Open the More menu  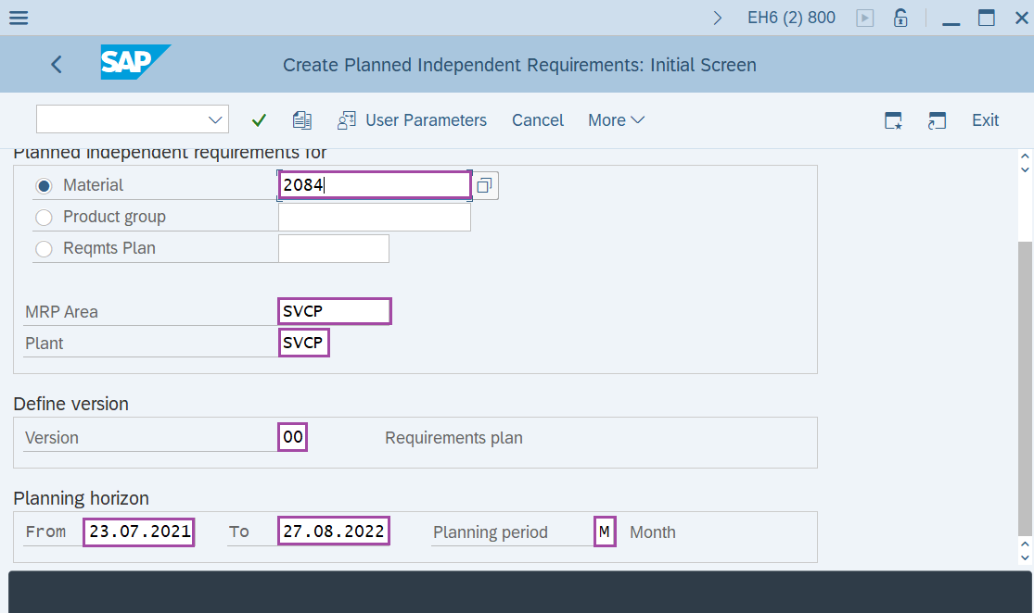click(x=615, y=120)
